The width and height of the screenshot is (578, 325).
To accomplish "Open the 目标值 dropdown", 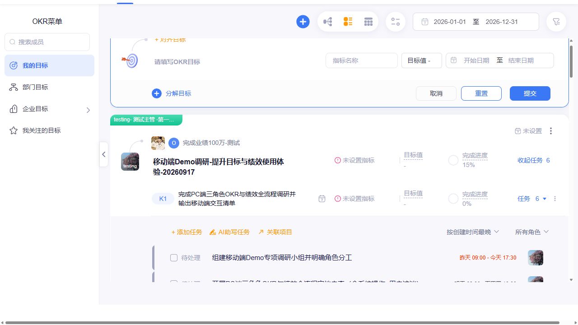I will coord(422,60).
